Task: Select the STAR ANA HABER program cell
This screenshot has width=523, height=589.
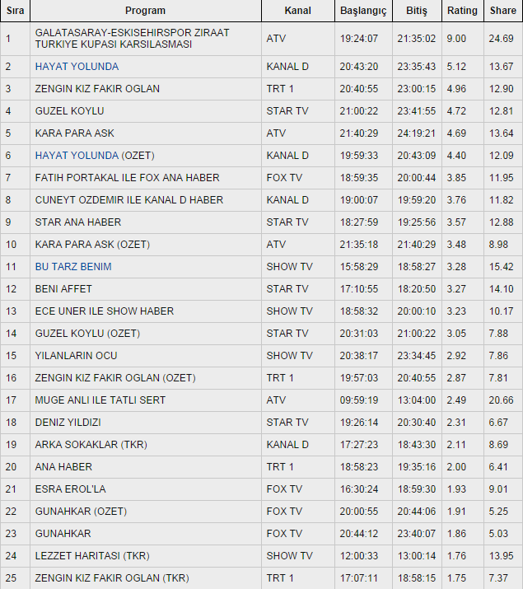Action: pyautogui.click(x=146, y=222)
